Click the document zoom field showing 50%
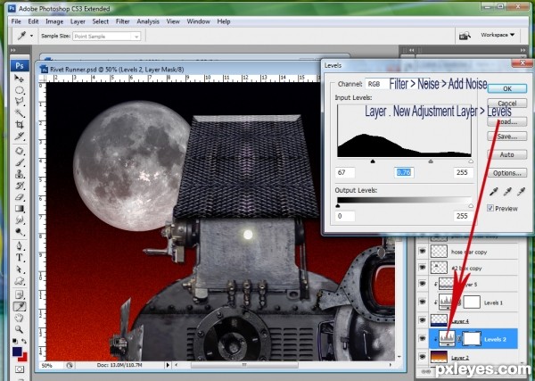 pos(52,365)
